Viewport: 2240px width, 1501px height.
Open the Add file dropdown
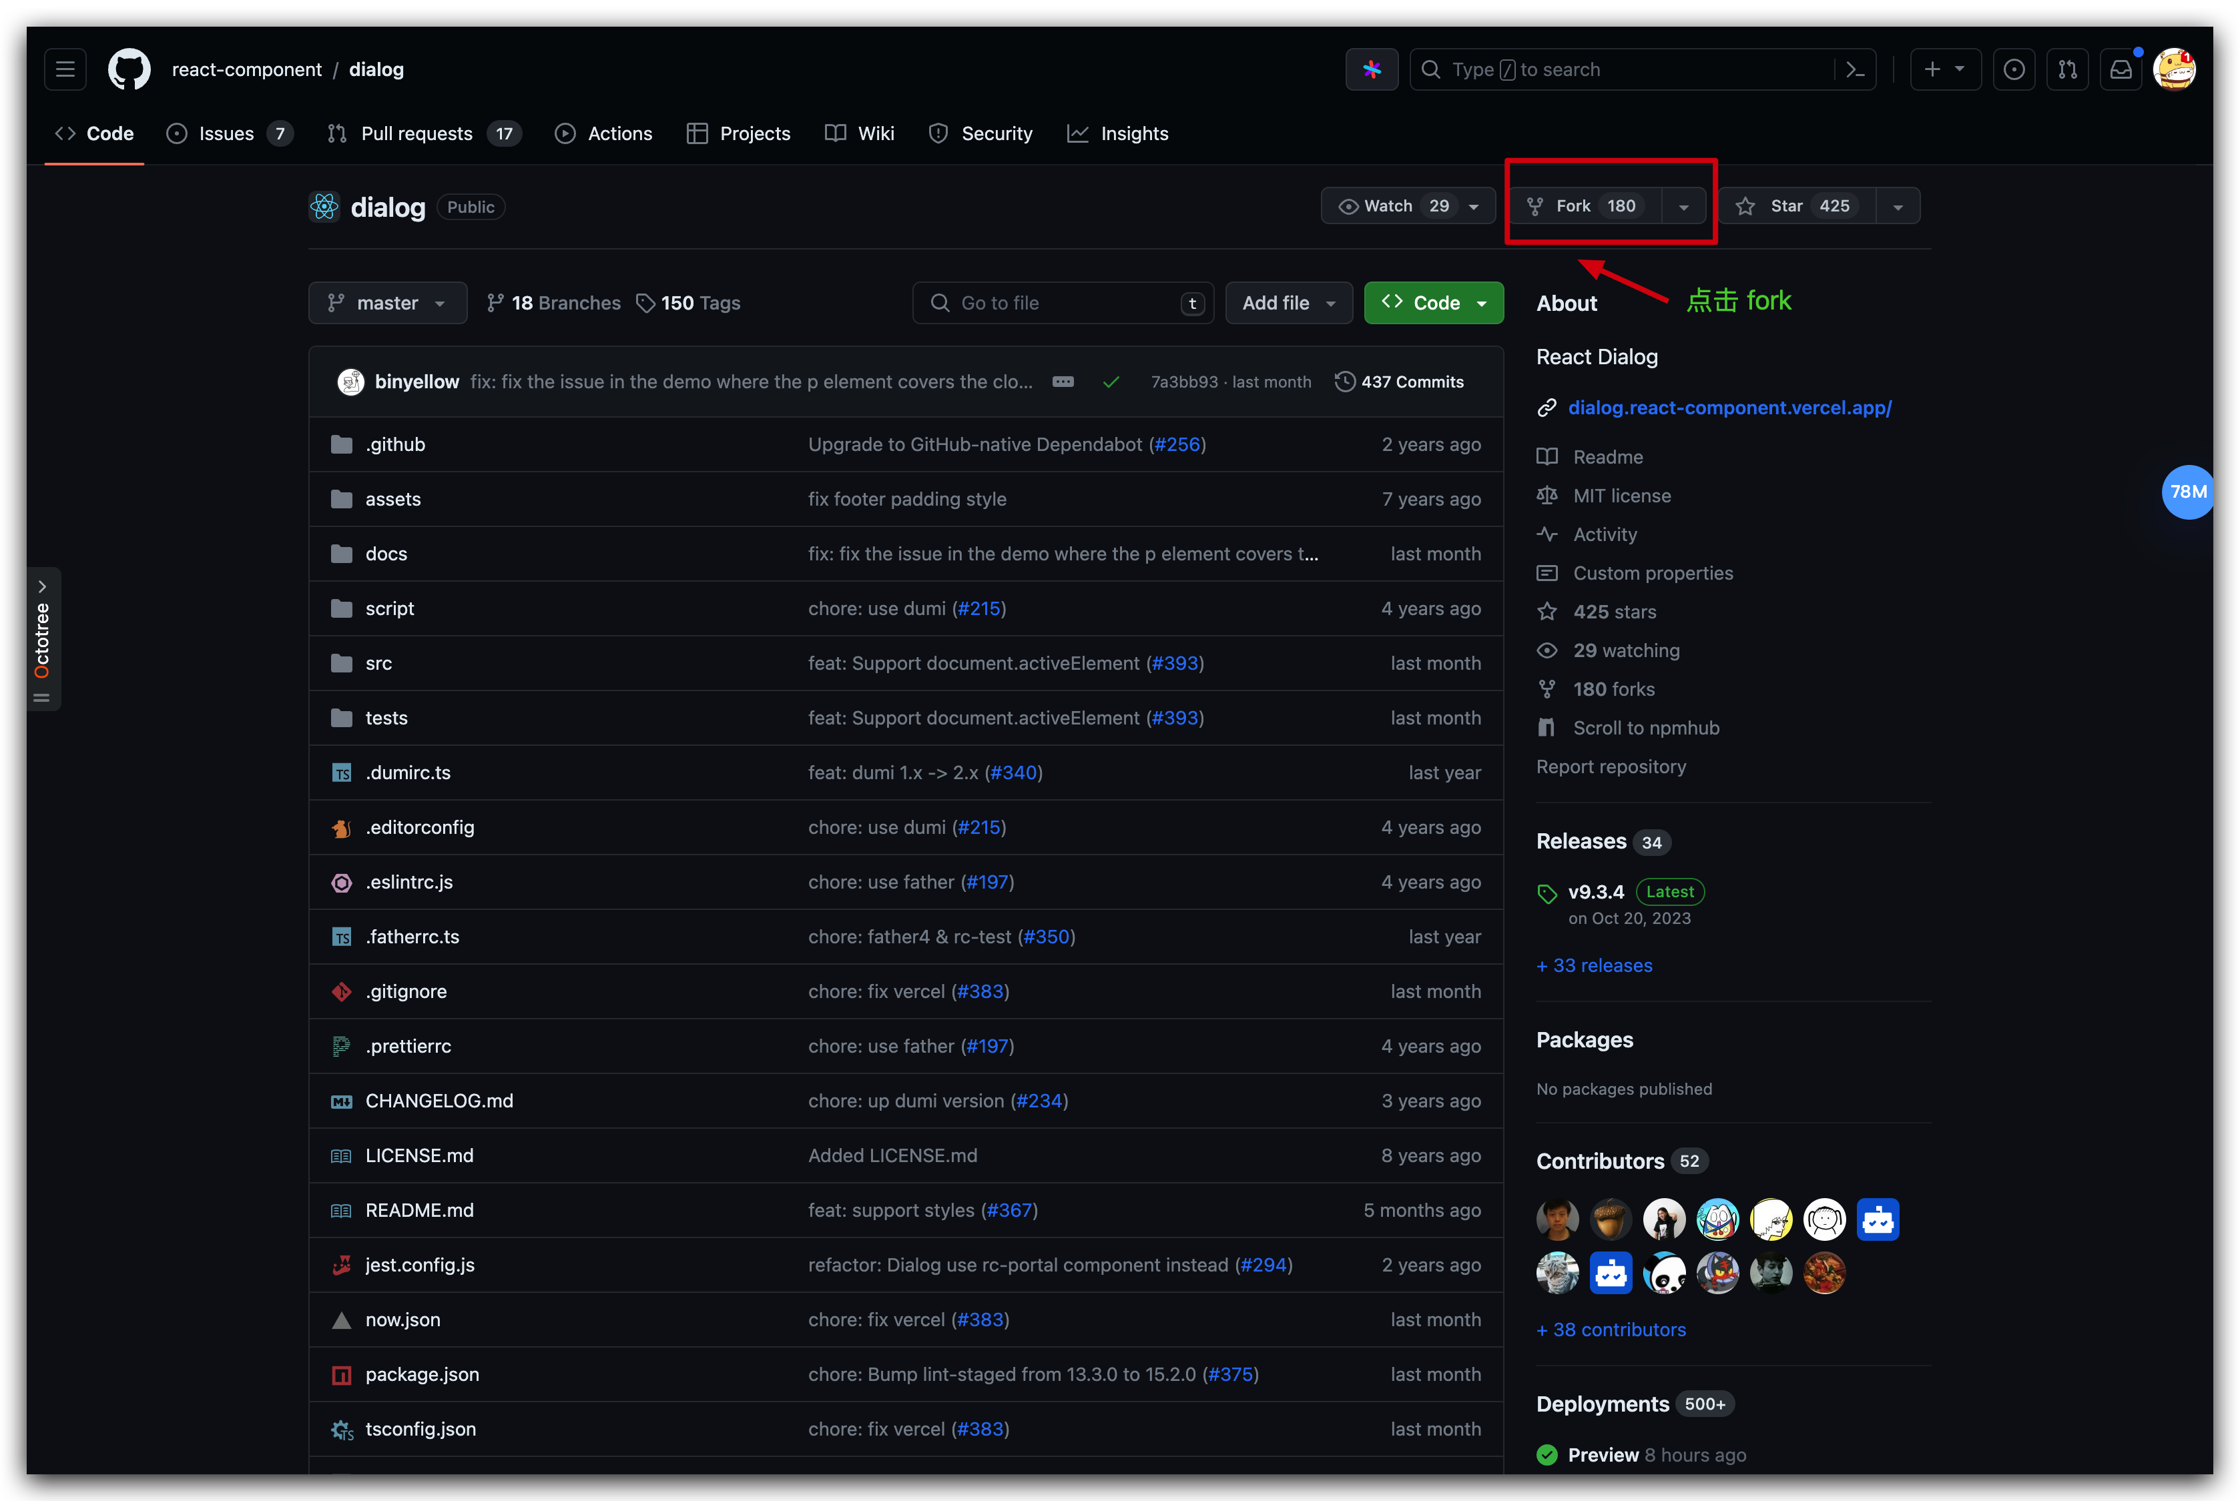coord(1288,304)
